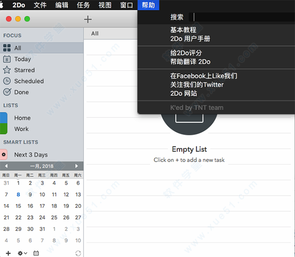Click the FOCUS section header
Screen dimensions: 295x257
tap(12, 35)
